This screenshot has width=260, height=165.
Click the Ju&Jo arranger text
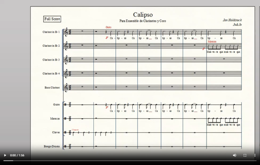(x=237, y=25)
